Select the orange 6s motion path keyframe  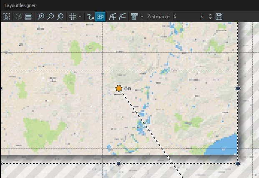119,88
